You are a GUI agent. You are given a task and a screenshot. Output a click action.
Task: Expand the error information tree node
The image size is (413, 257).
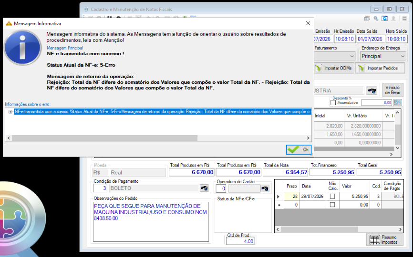[x=10, y=112]
